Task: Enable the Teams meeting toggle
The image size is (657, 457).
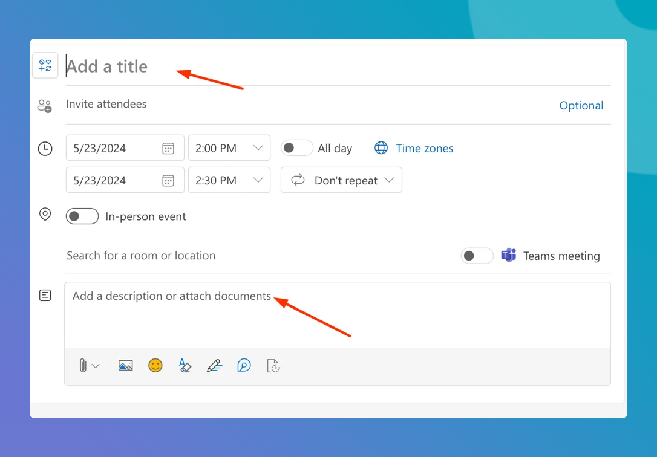Action: point(477,256)
